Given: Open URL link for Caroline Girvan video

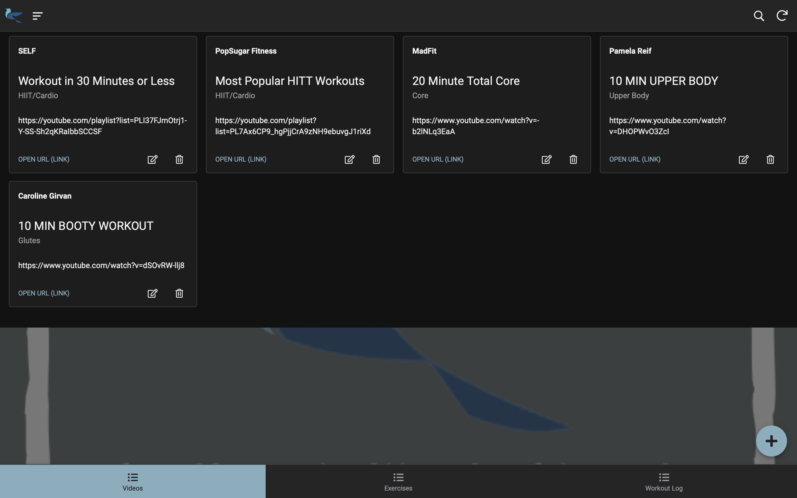Looking at the screenshot, I should (x=44, y=293).
